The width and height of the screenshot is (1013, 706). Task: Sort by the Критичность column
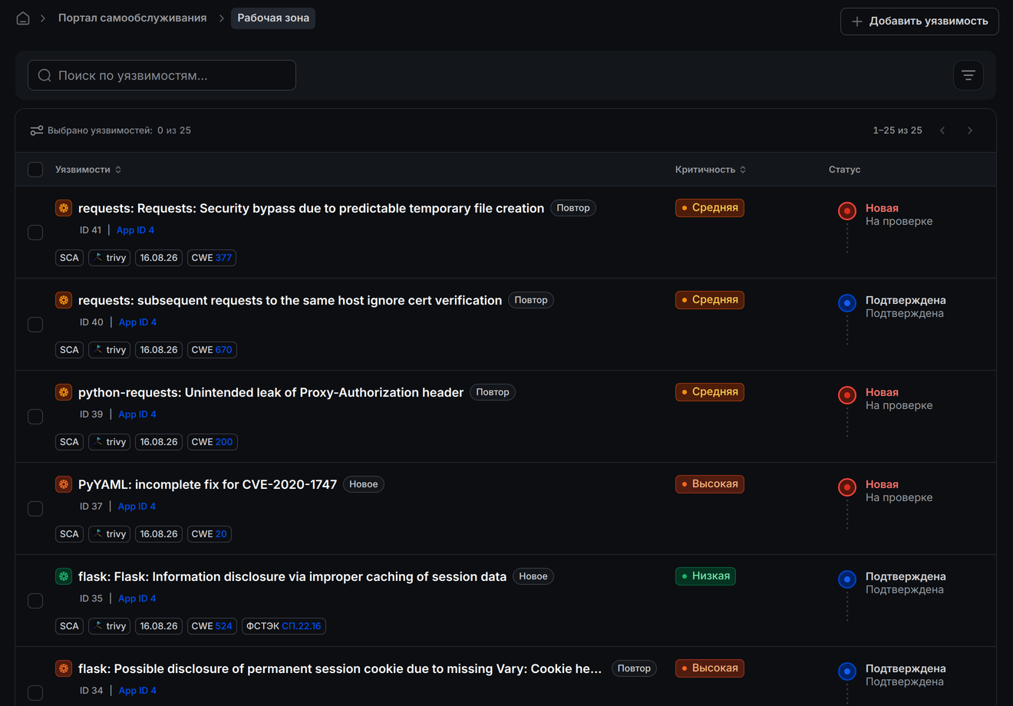coord(711,170)
